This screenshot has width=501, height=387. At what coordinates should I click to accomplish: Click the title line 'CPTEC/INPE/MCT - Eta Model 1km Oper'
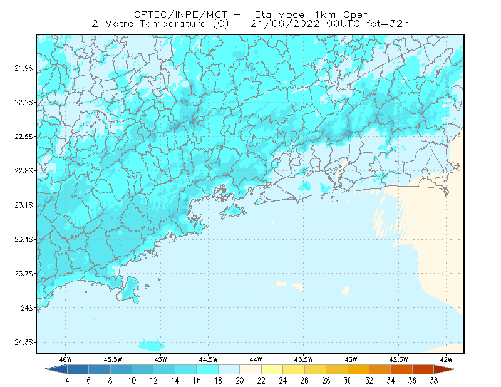click(250, 14)
